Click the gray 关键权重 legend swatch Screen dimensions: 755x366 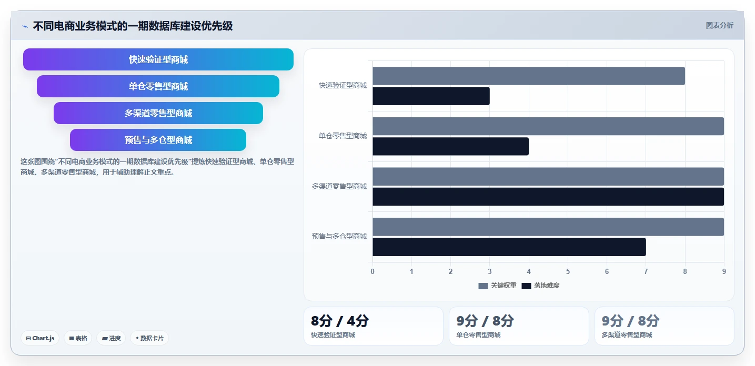483,286
